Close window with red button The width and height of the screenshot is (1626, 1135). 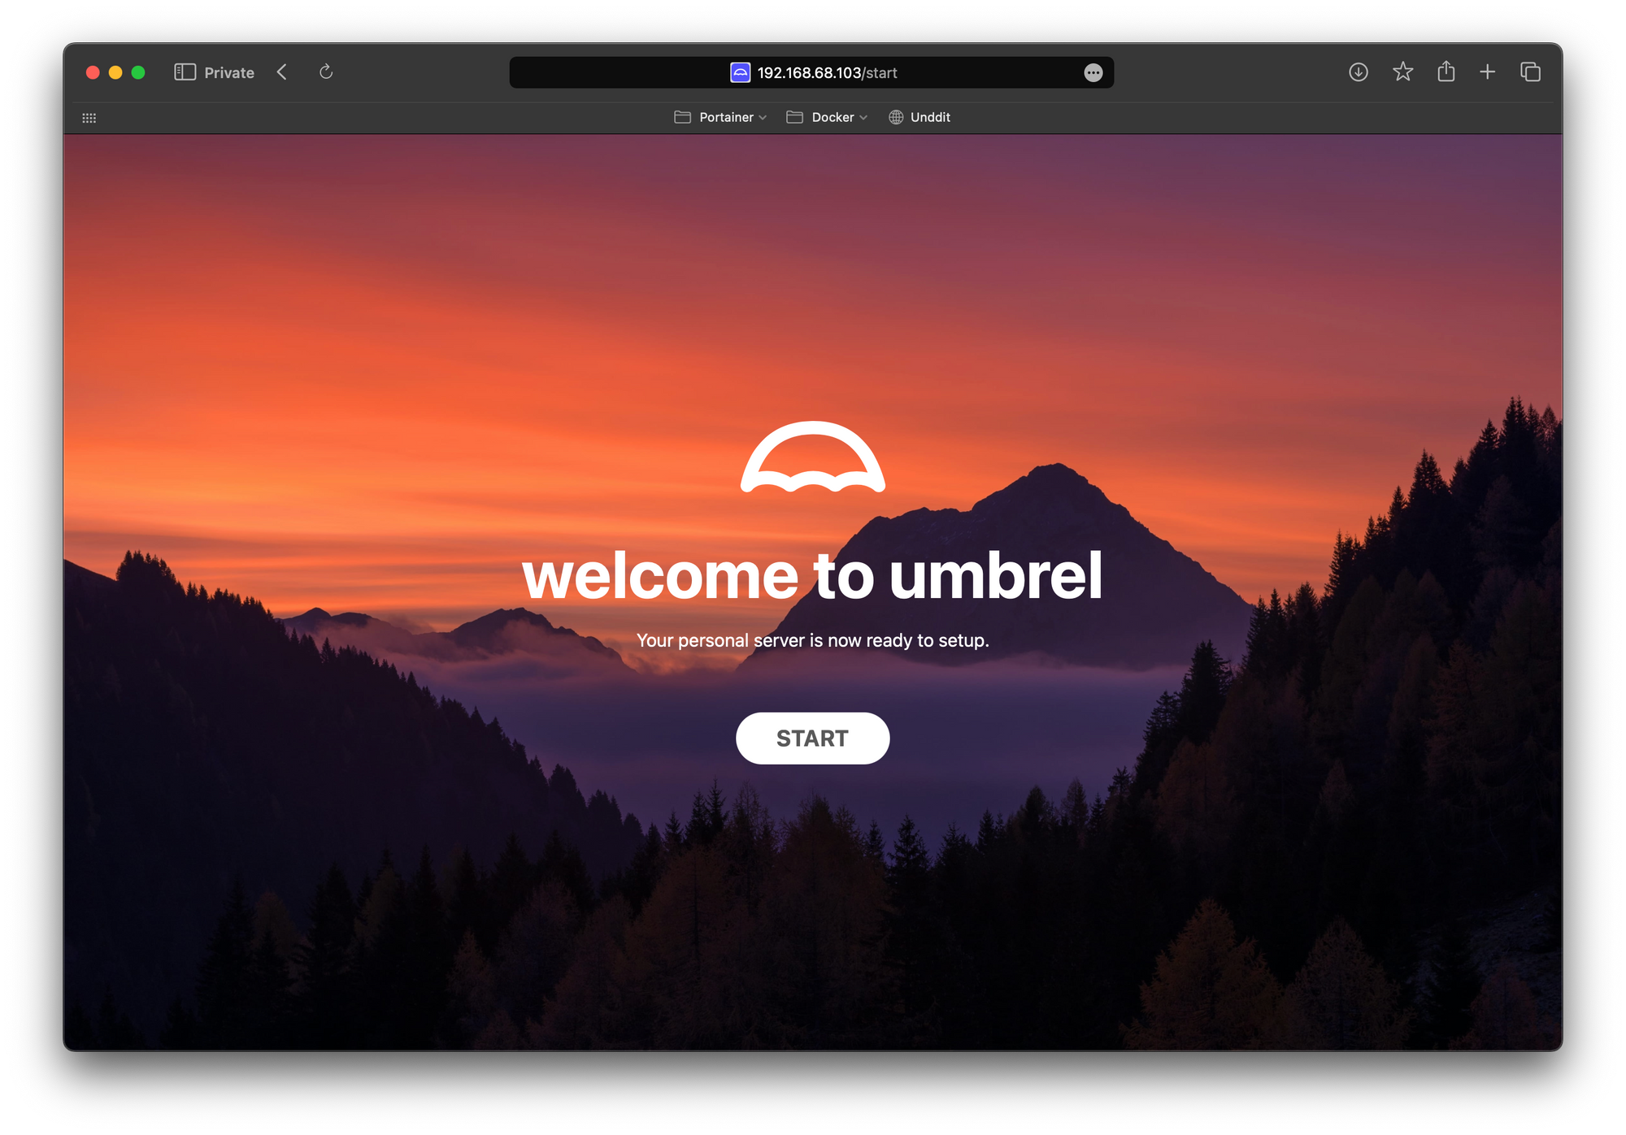tap(93, 72)
